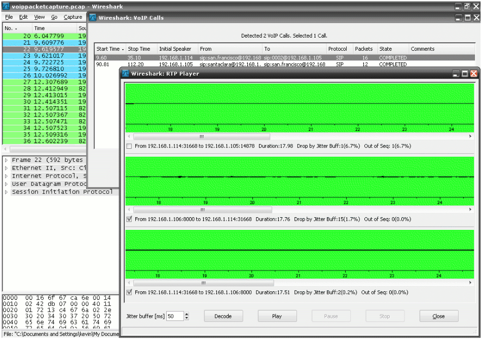Select packet 21 at time 9.609776
The width and height of the screenshot is (482, 339).
click(45, 43)
